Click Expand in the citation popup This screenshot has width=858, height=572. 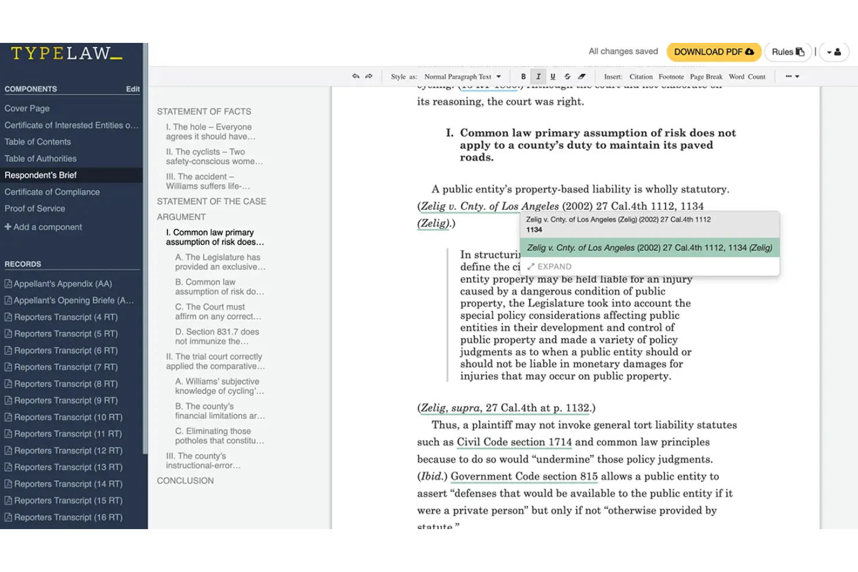(550, 267)
